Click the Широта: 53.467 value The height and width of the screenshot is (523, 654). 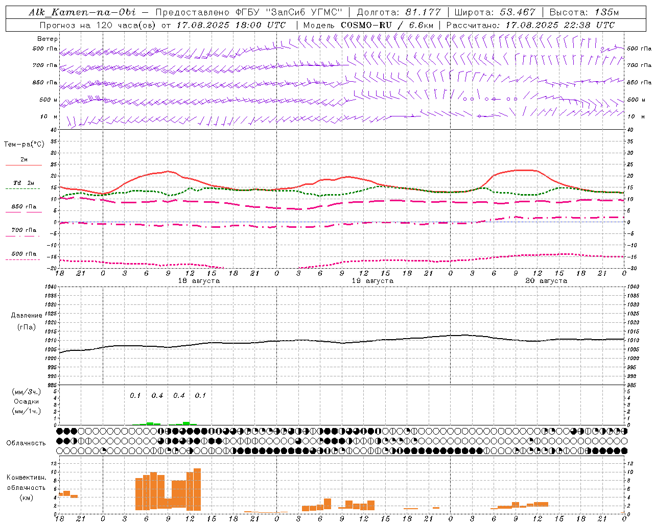tap(495, 12)
